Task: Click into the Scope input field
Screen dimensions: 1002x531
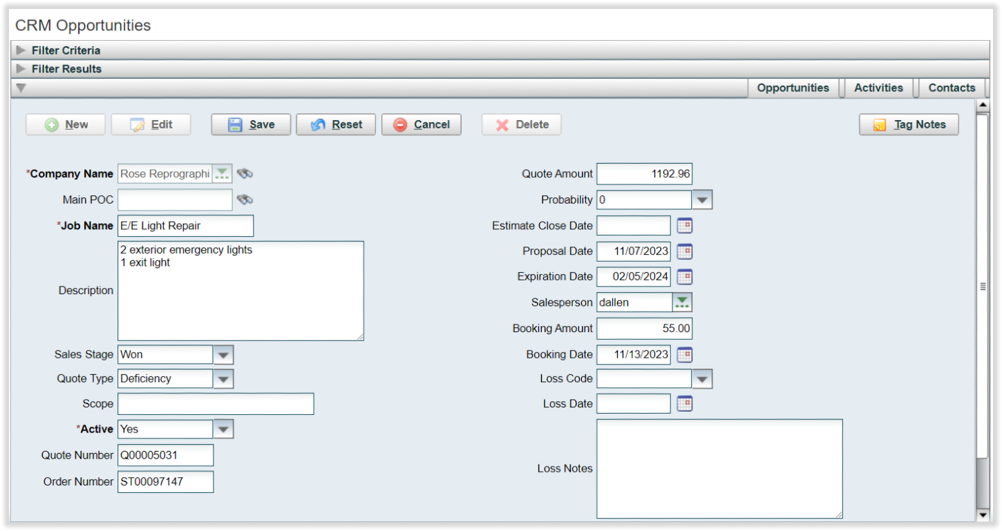Action: coord(216,404)
